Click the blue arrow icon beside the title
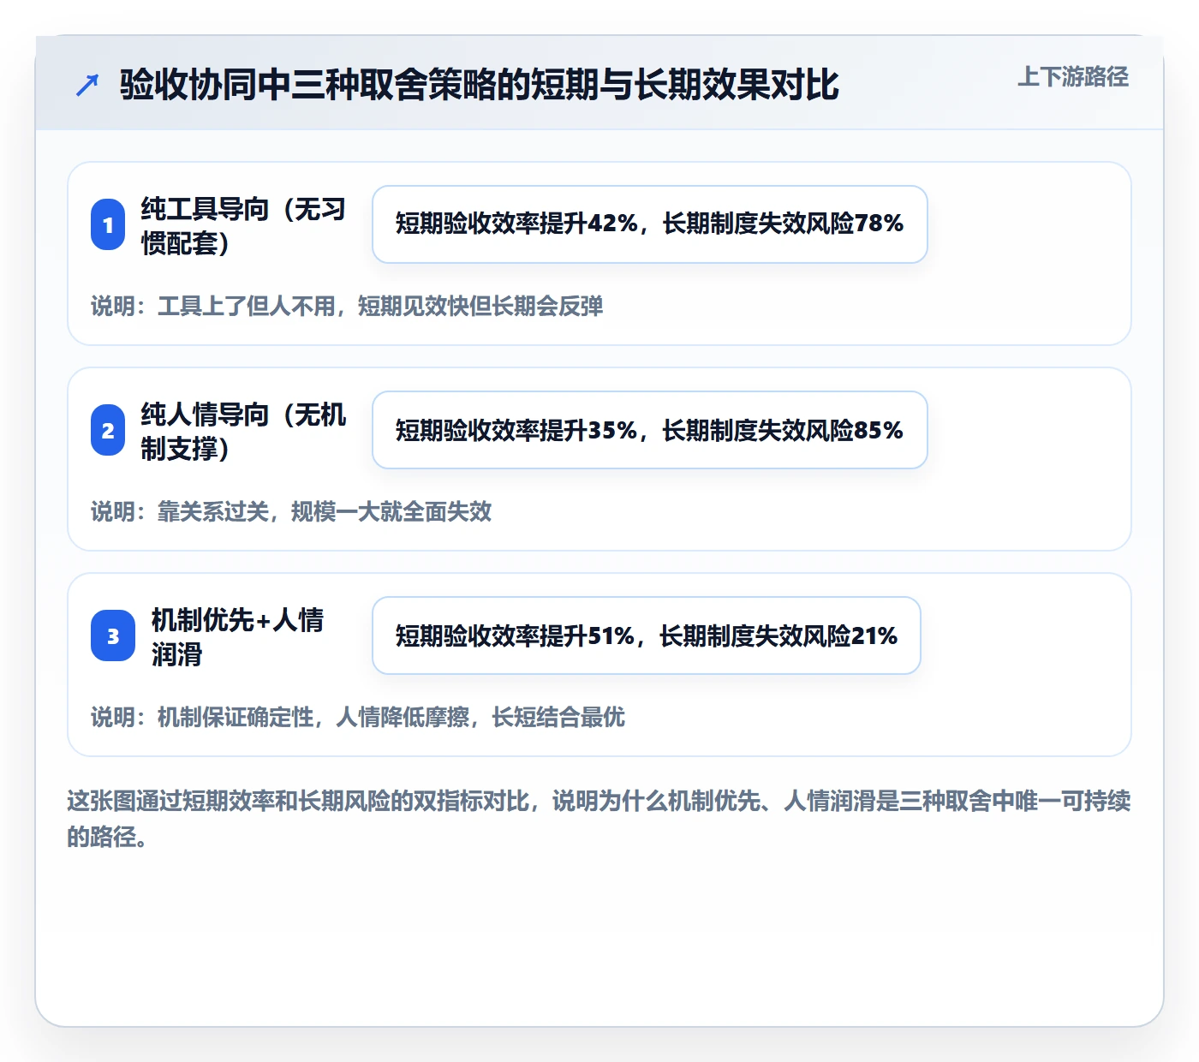 (87, 85)
